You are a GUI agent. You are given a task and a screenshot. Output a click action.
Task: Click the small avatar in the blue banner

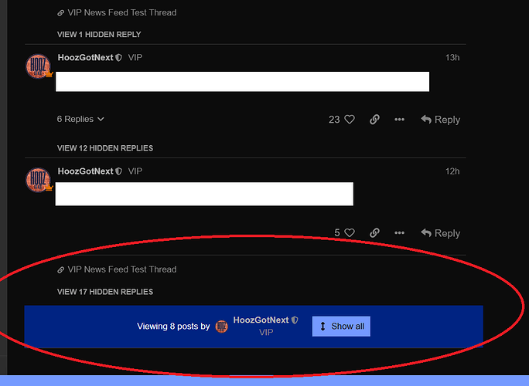tap(222, 327)
